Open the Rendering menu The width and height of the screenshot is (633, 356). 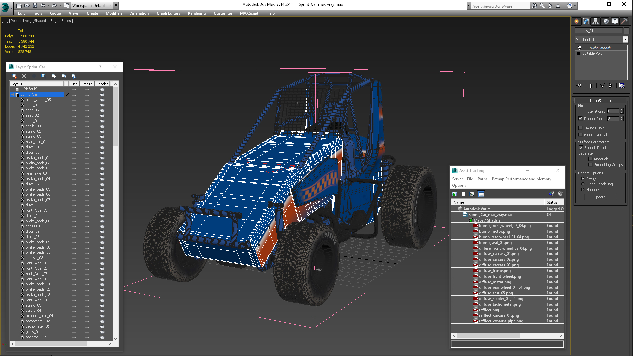(197, 13)
